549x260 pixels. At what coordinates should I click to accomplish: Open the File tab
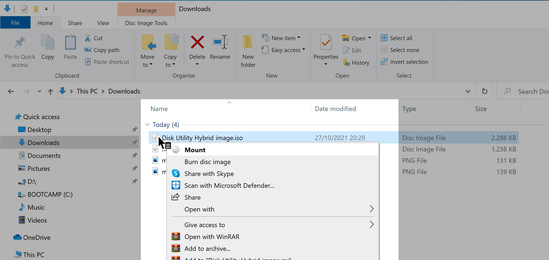pos(15,23)
